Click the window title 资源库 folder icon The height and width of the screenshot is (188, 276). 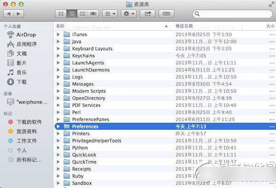[x=129, y=4]
